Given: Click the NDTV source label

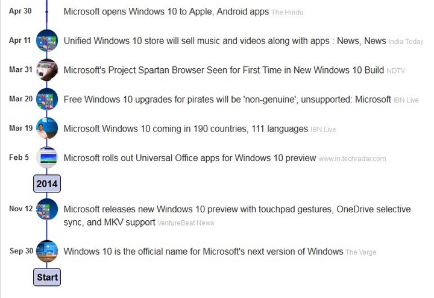Looking at the screenshot, I should 395,71.
